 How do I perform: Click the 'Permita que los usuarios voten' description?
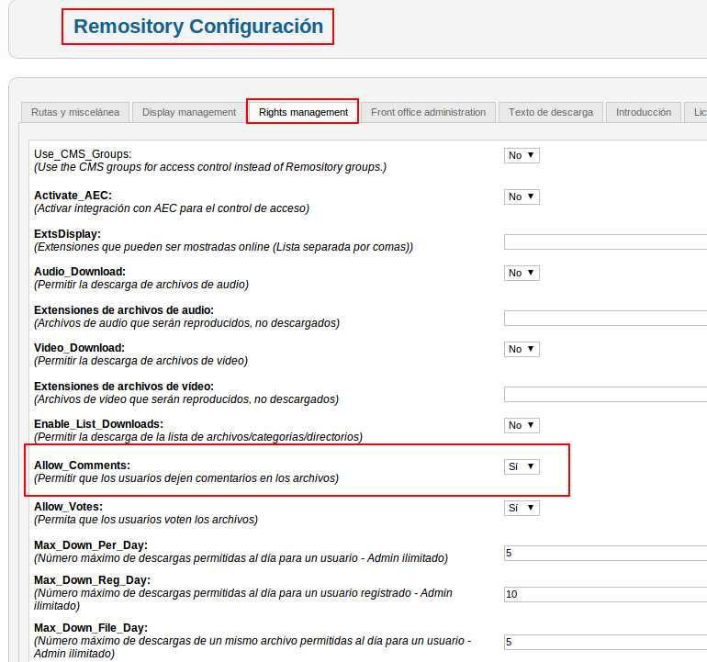(x=146, y=520)
